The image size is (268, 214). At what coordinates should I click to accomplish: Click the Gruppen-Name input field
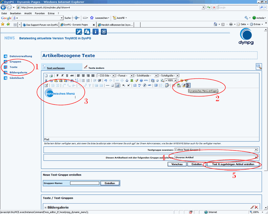[85, 183]
